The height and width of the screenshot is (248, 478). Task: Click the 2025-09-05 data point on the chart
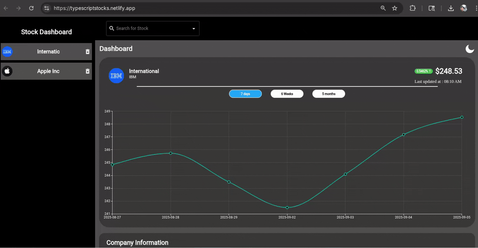point(462,117)
